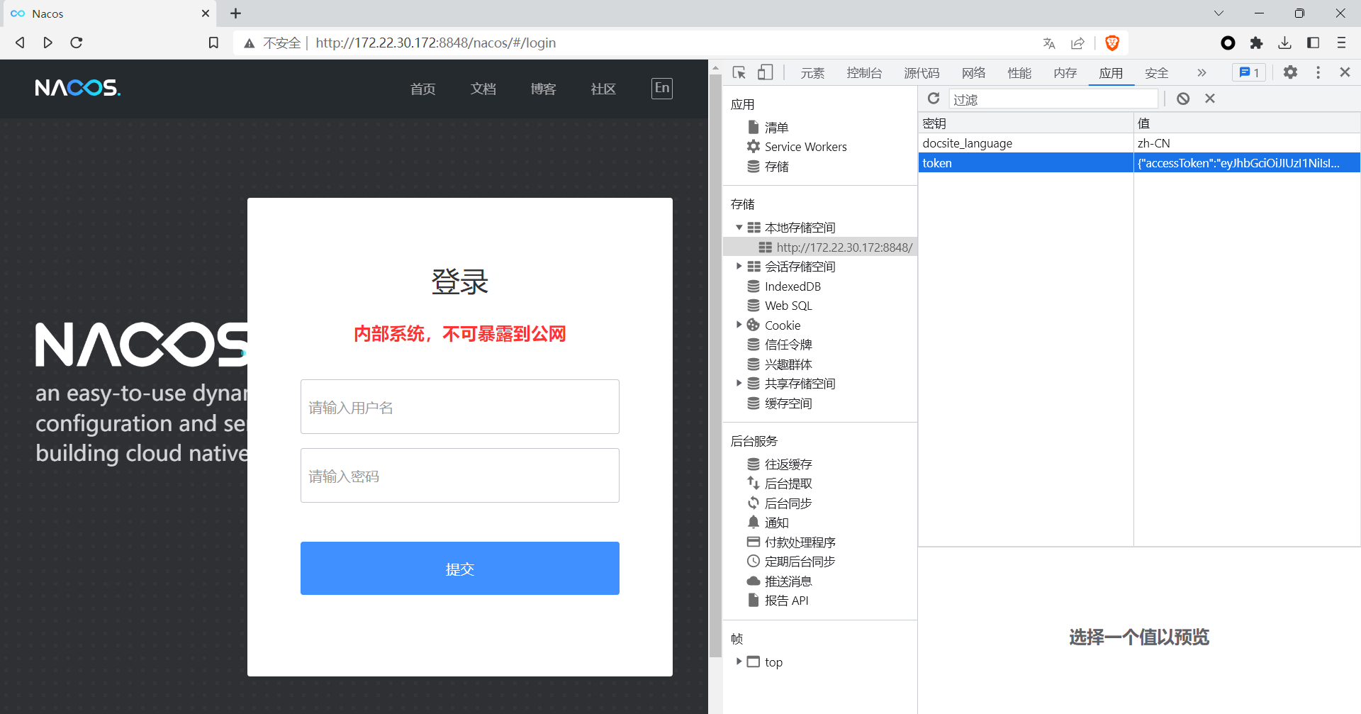1361x714 pixels.
Task: Open 通知 under 后台服务
Action: (x=776, y=523)
